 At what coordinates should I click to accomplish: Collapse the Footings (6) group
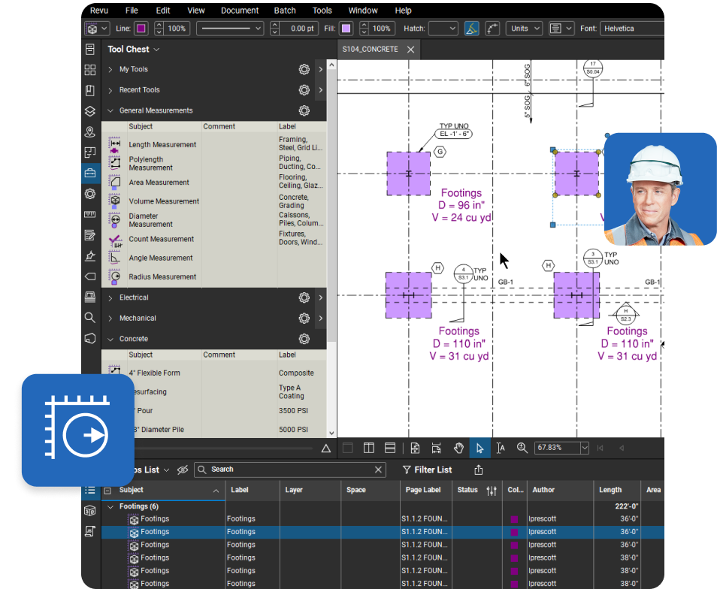pyautogui.click(x=110, y=506)
